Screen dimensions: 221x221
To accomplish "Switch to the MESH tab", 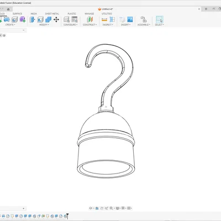I will click(x=34, y=14).
